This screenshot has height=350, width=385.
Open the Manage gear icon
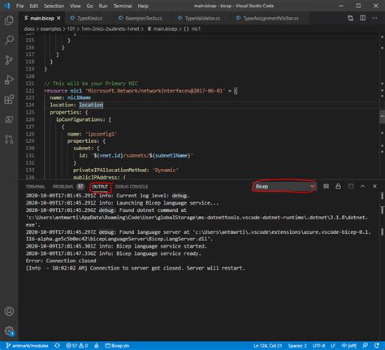pyautogui.click(x=9, y=331)
